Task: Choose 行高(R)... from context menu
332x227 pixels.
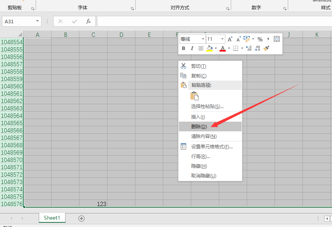Action: [210, 156]
